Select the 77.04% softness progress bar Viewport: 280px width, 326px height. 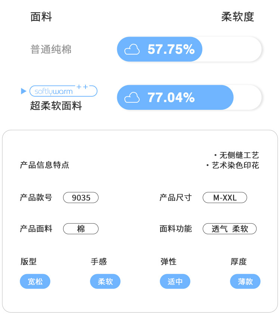(x=189, y=97)
